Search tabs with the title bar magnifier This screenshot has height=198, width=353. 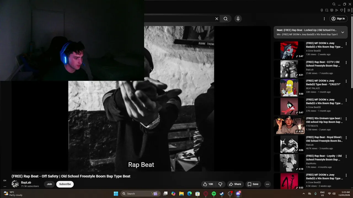(x=334, y=4)
